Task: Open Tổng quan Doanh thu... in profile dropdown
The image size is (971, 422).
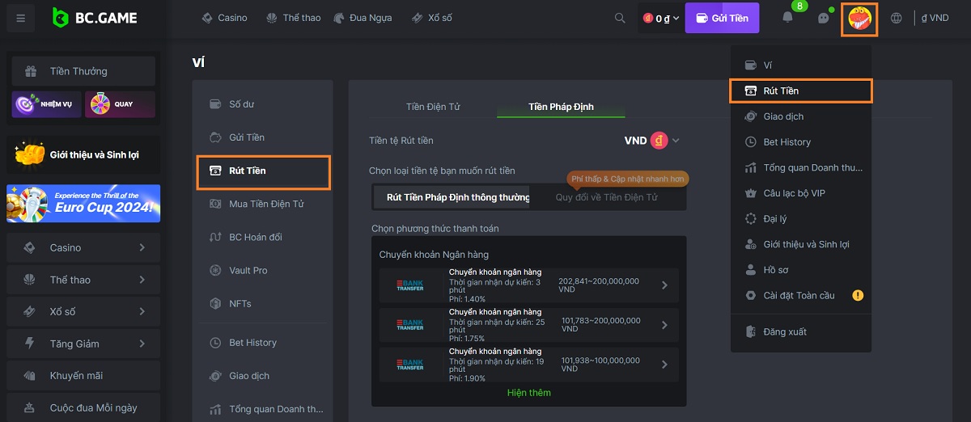Action: pyautogui.click(x=801, y=168)
